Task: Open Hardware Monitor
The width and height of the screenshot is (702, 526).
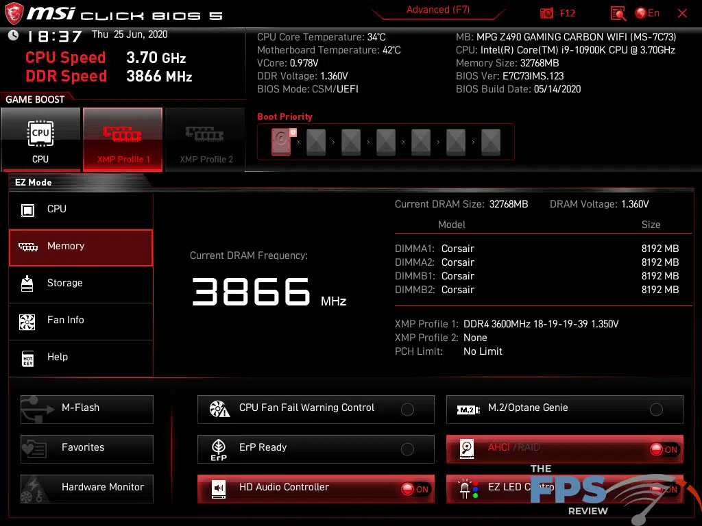Action: (x=87, y=489)
